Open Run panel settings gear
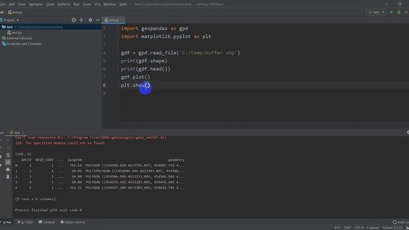Viewport: 409px width, 230px height. pos(408,132)
